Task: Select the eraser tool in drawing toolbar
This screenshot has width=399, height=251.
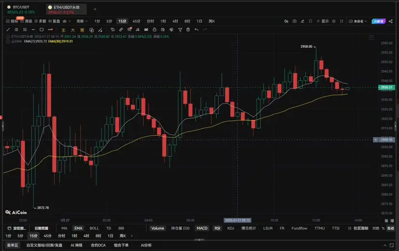Action: click(x=138, y=30)
